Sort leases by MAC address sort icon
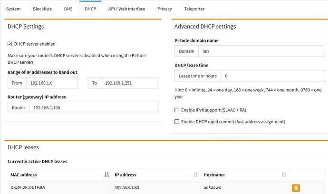Viewport: 328px width, 194px height. tap(106, 175)
